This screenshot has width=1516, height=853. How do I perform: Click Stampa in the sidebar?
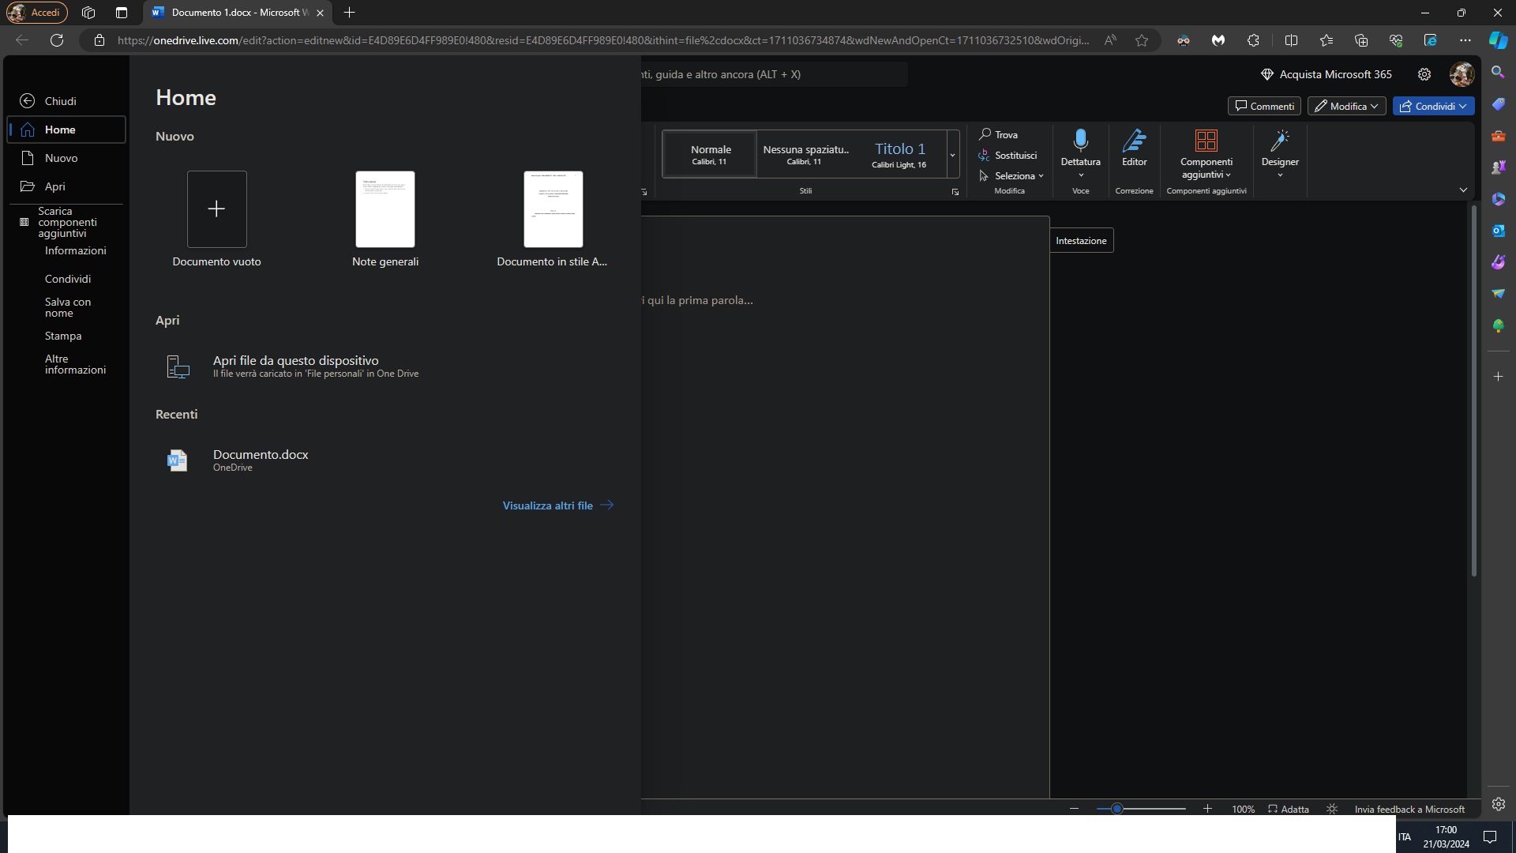[63, 336]
